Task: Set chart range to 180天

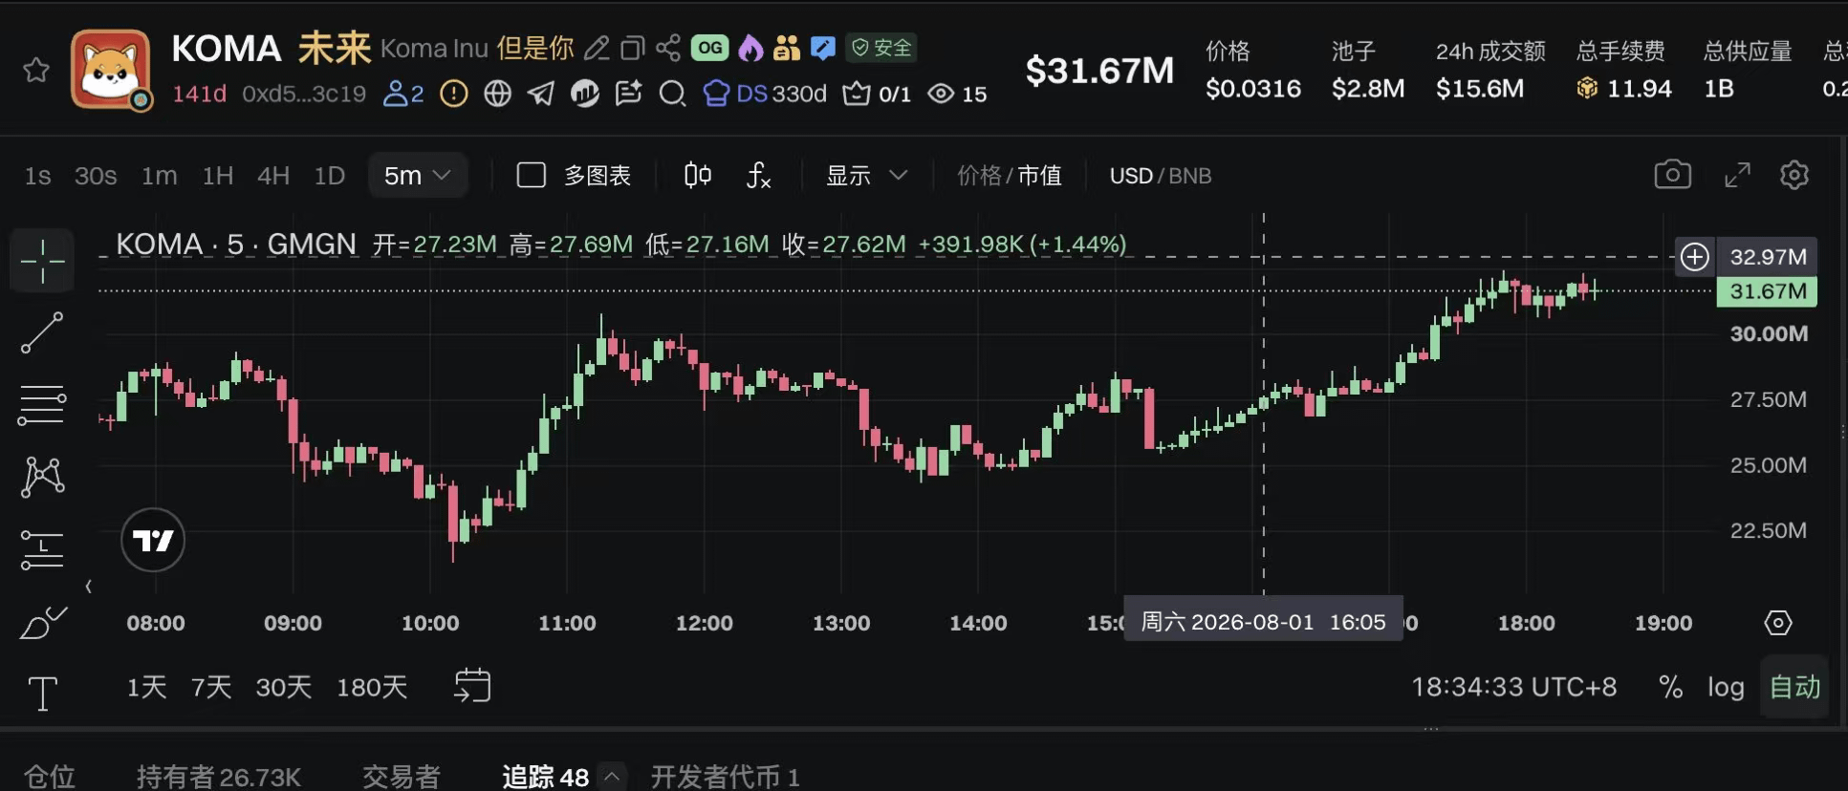Action: click(x=372, y=687)
